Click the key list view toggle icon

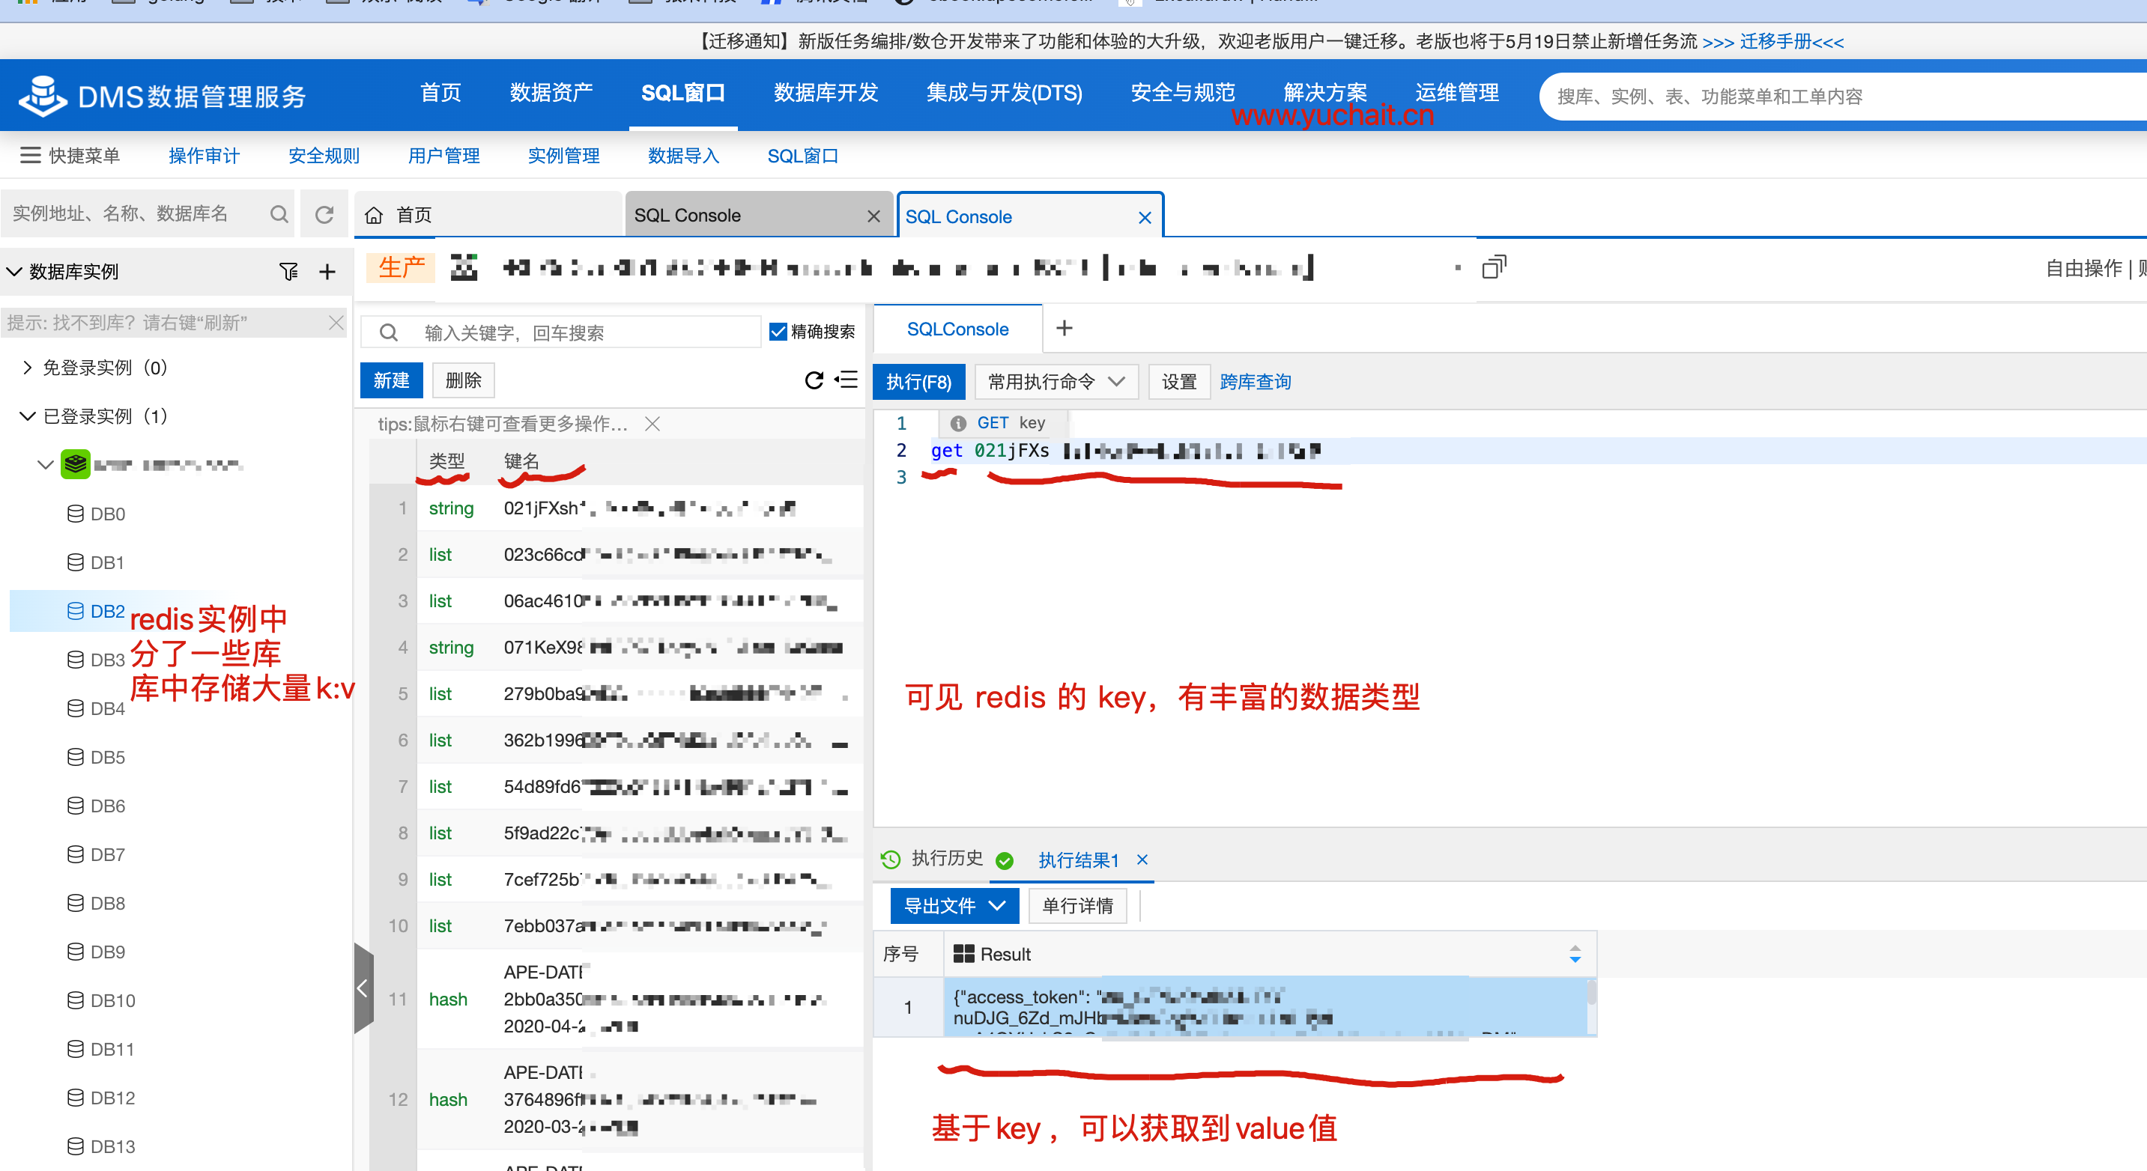tap(847, 380)
